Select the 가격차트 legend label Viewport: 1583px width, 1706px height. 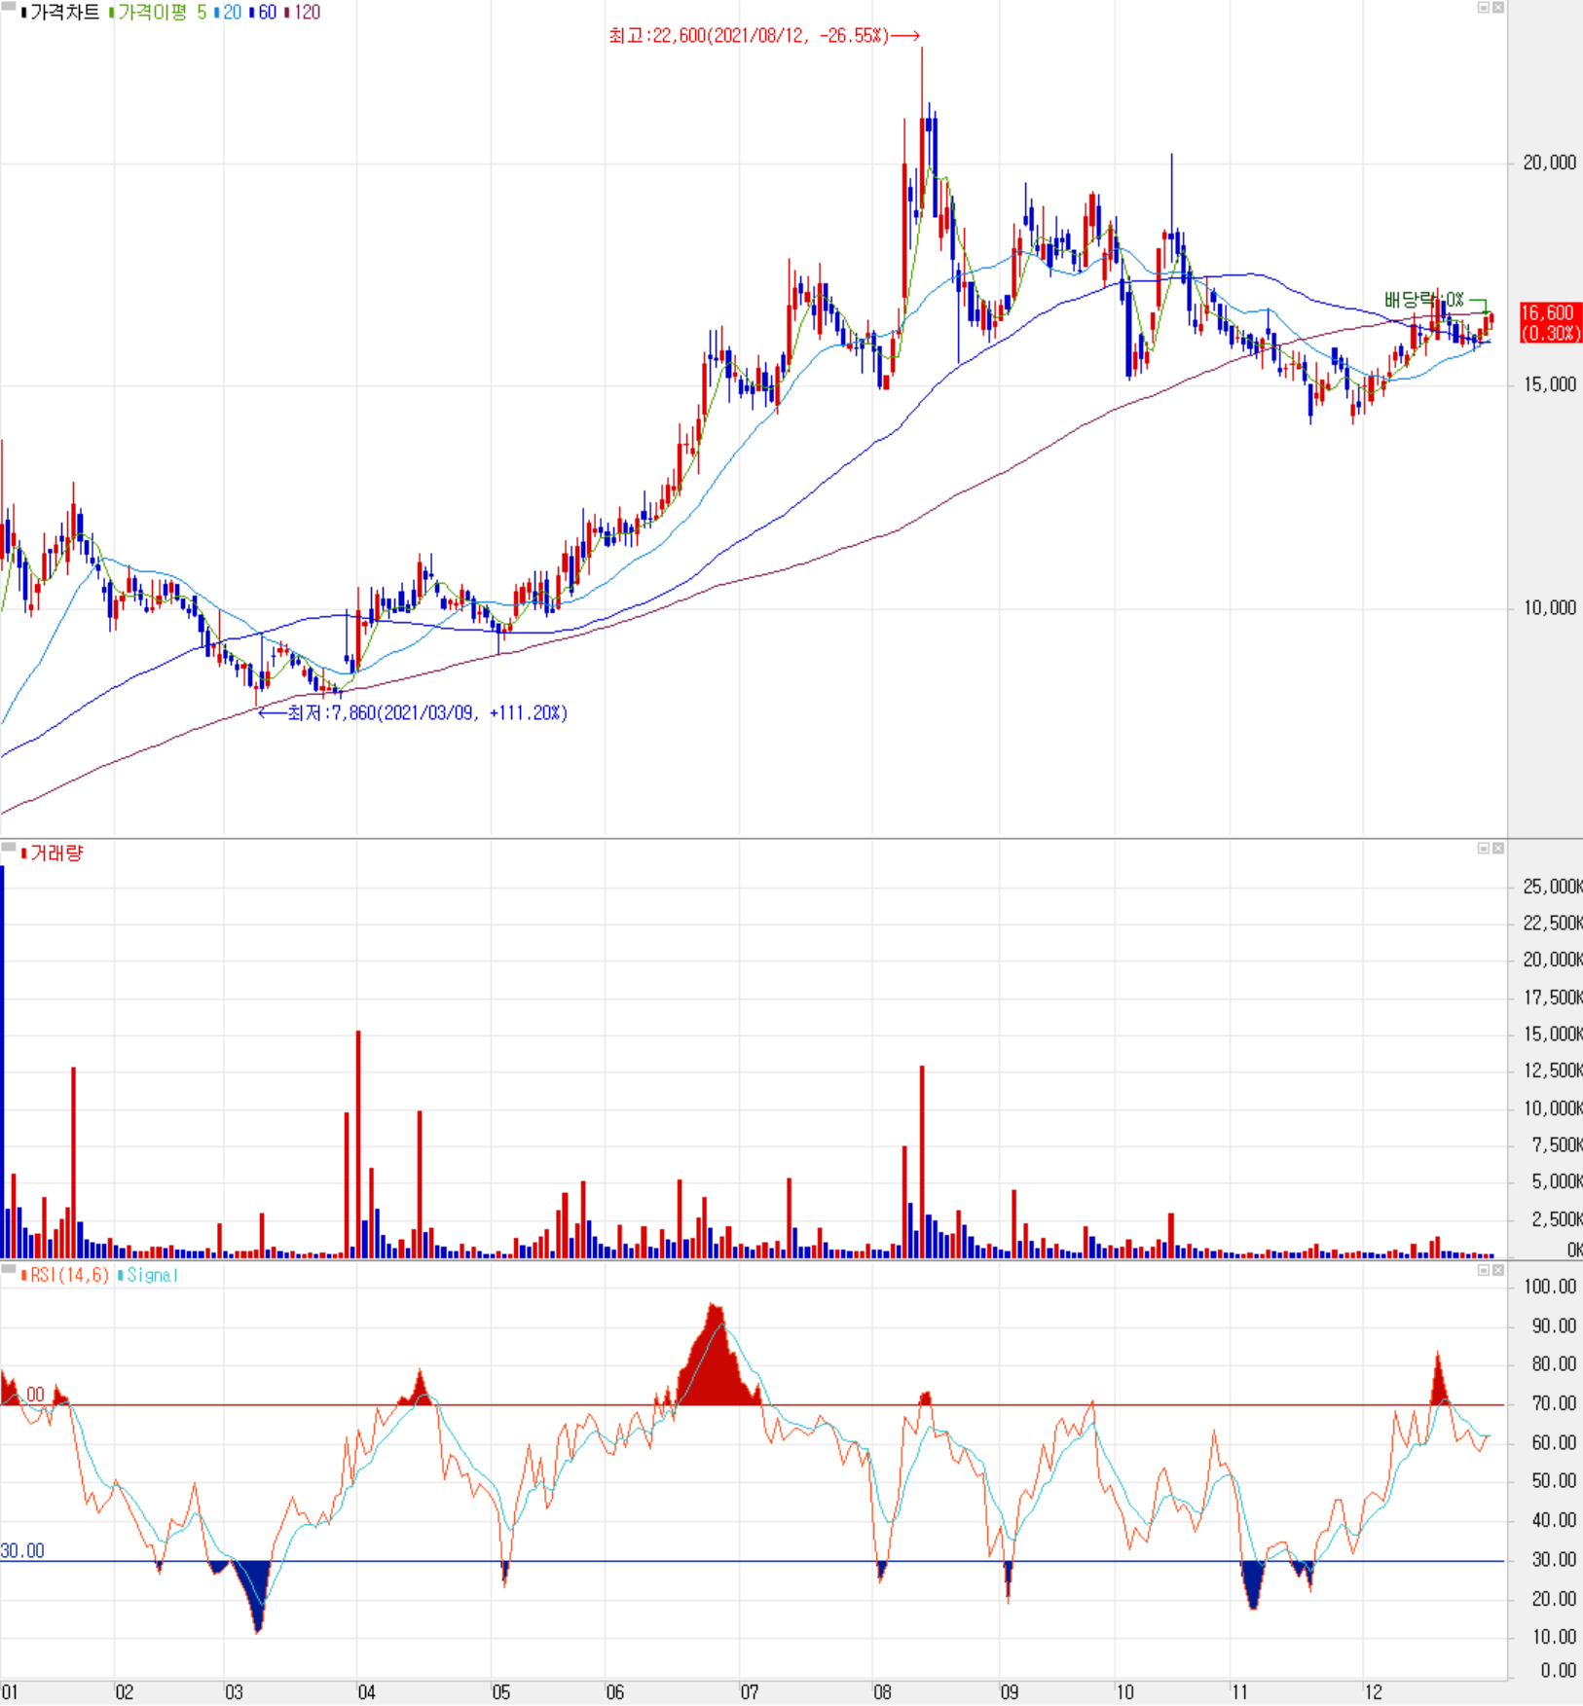[x=64, y=13]
